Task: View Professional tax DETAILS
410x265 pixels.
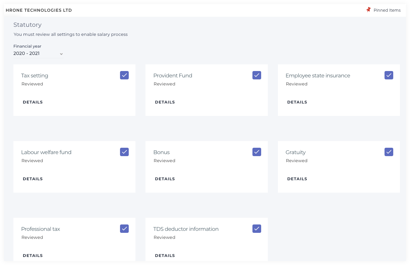Action: pyautogui.click(x=33, y=256)
